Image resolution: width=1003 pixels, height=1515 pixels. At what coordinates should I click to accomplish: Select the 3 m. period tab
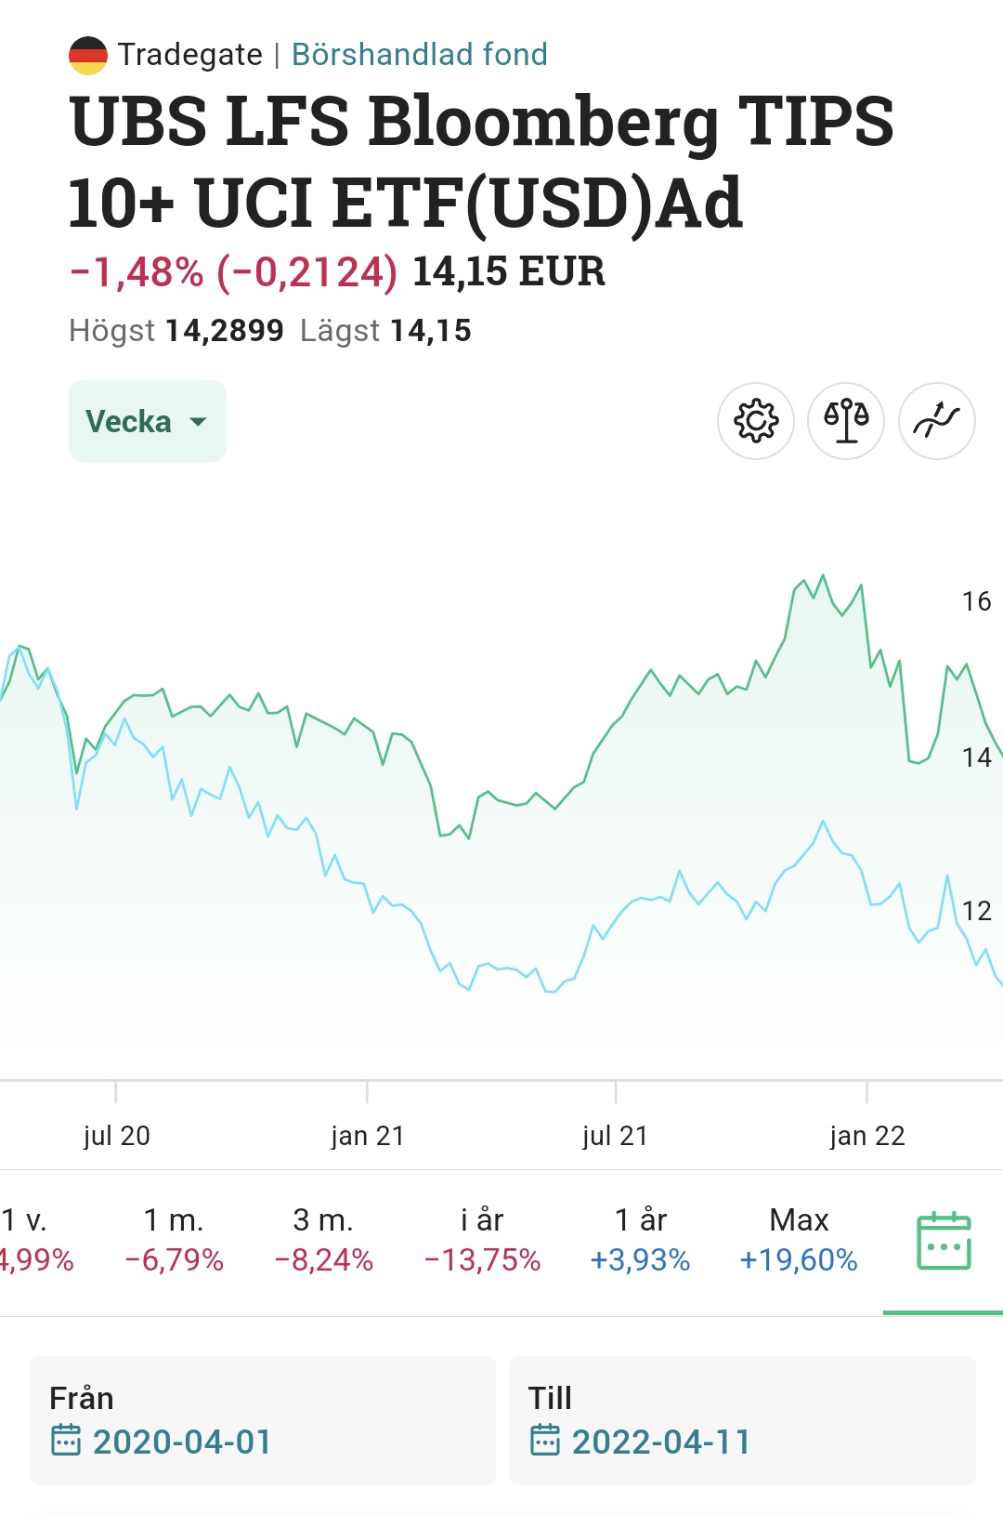[323, 1240]
